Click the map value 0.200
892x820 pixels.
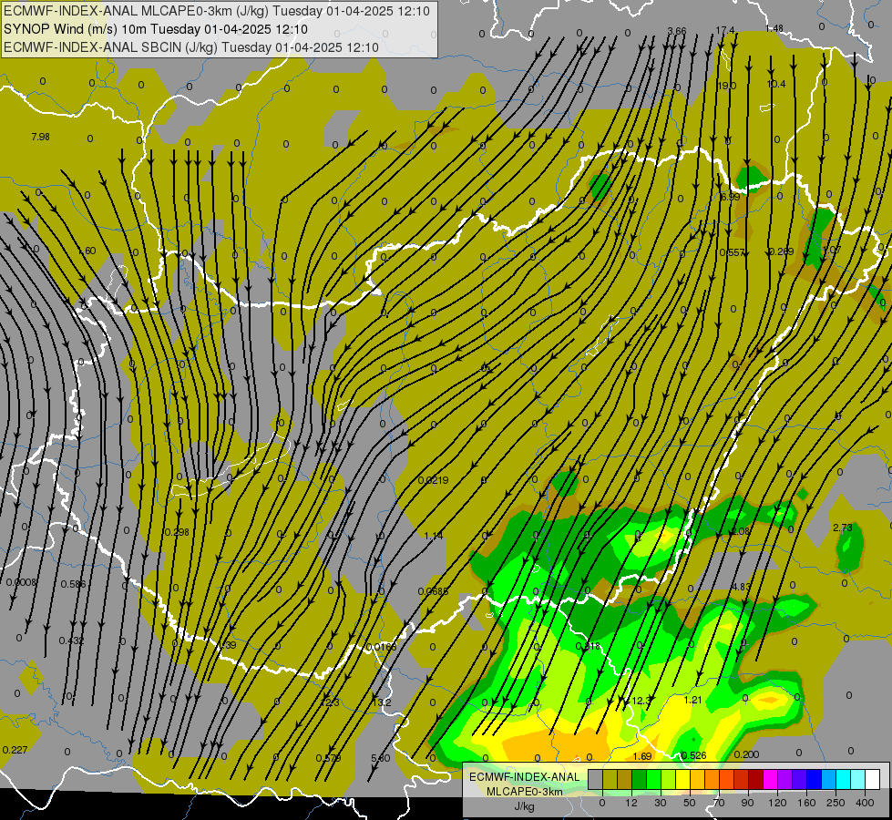[x=746, y=754]
